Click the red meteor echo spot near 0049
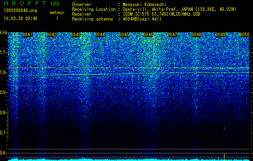 coord(224,128)
